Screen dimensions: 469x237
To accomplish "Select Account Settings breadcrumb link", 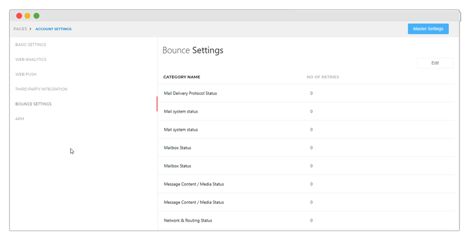I will point(53,29).
